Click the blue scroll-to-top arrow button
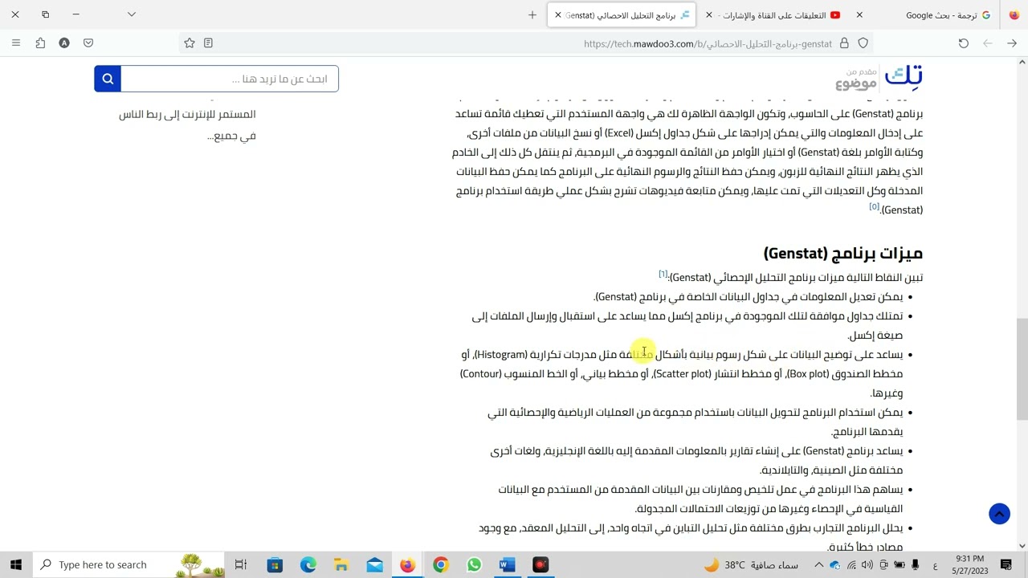 pyautogui.click(x=999, y=514)
